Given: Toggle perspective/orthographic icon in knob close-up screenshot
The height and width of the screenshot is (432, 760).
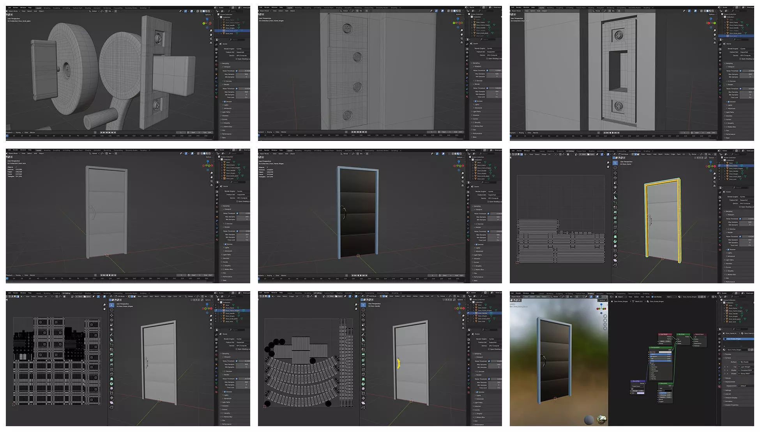Looking at the screenshot, I should click(x=211, y=43).
